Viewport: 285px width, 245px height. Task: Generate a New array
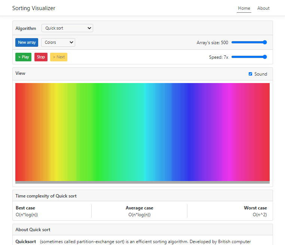coord(27,43)
